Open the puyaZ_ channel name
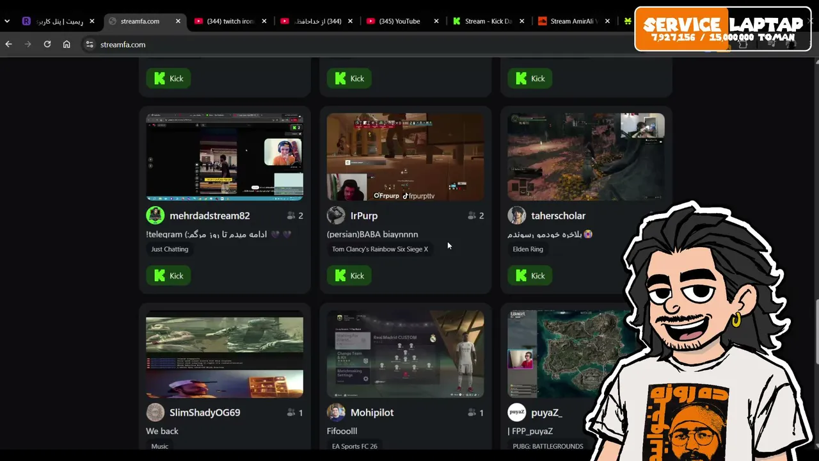 pyautogui.click(x=546, y=412)
